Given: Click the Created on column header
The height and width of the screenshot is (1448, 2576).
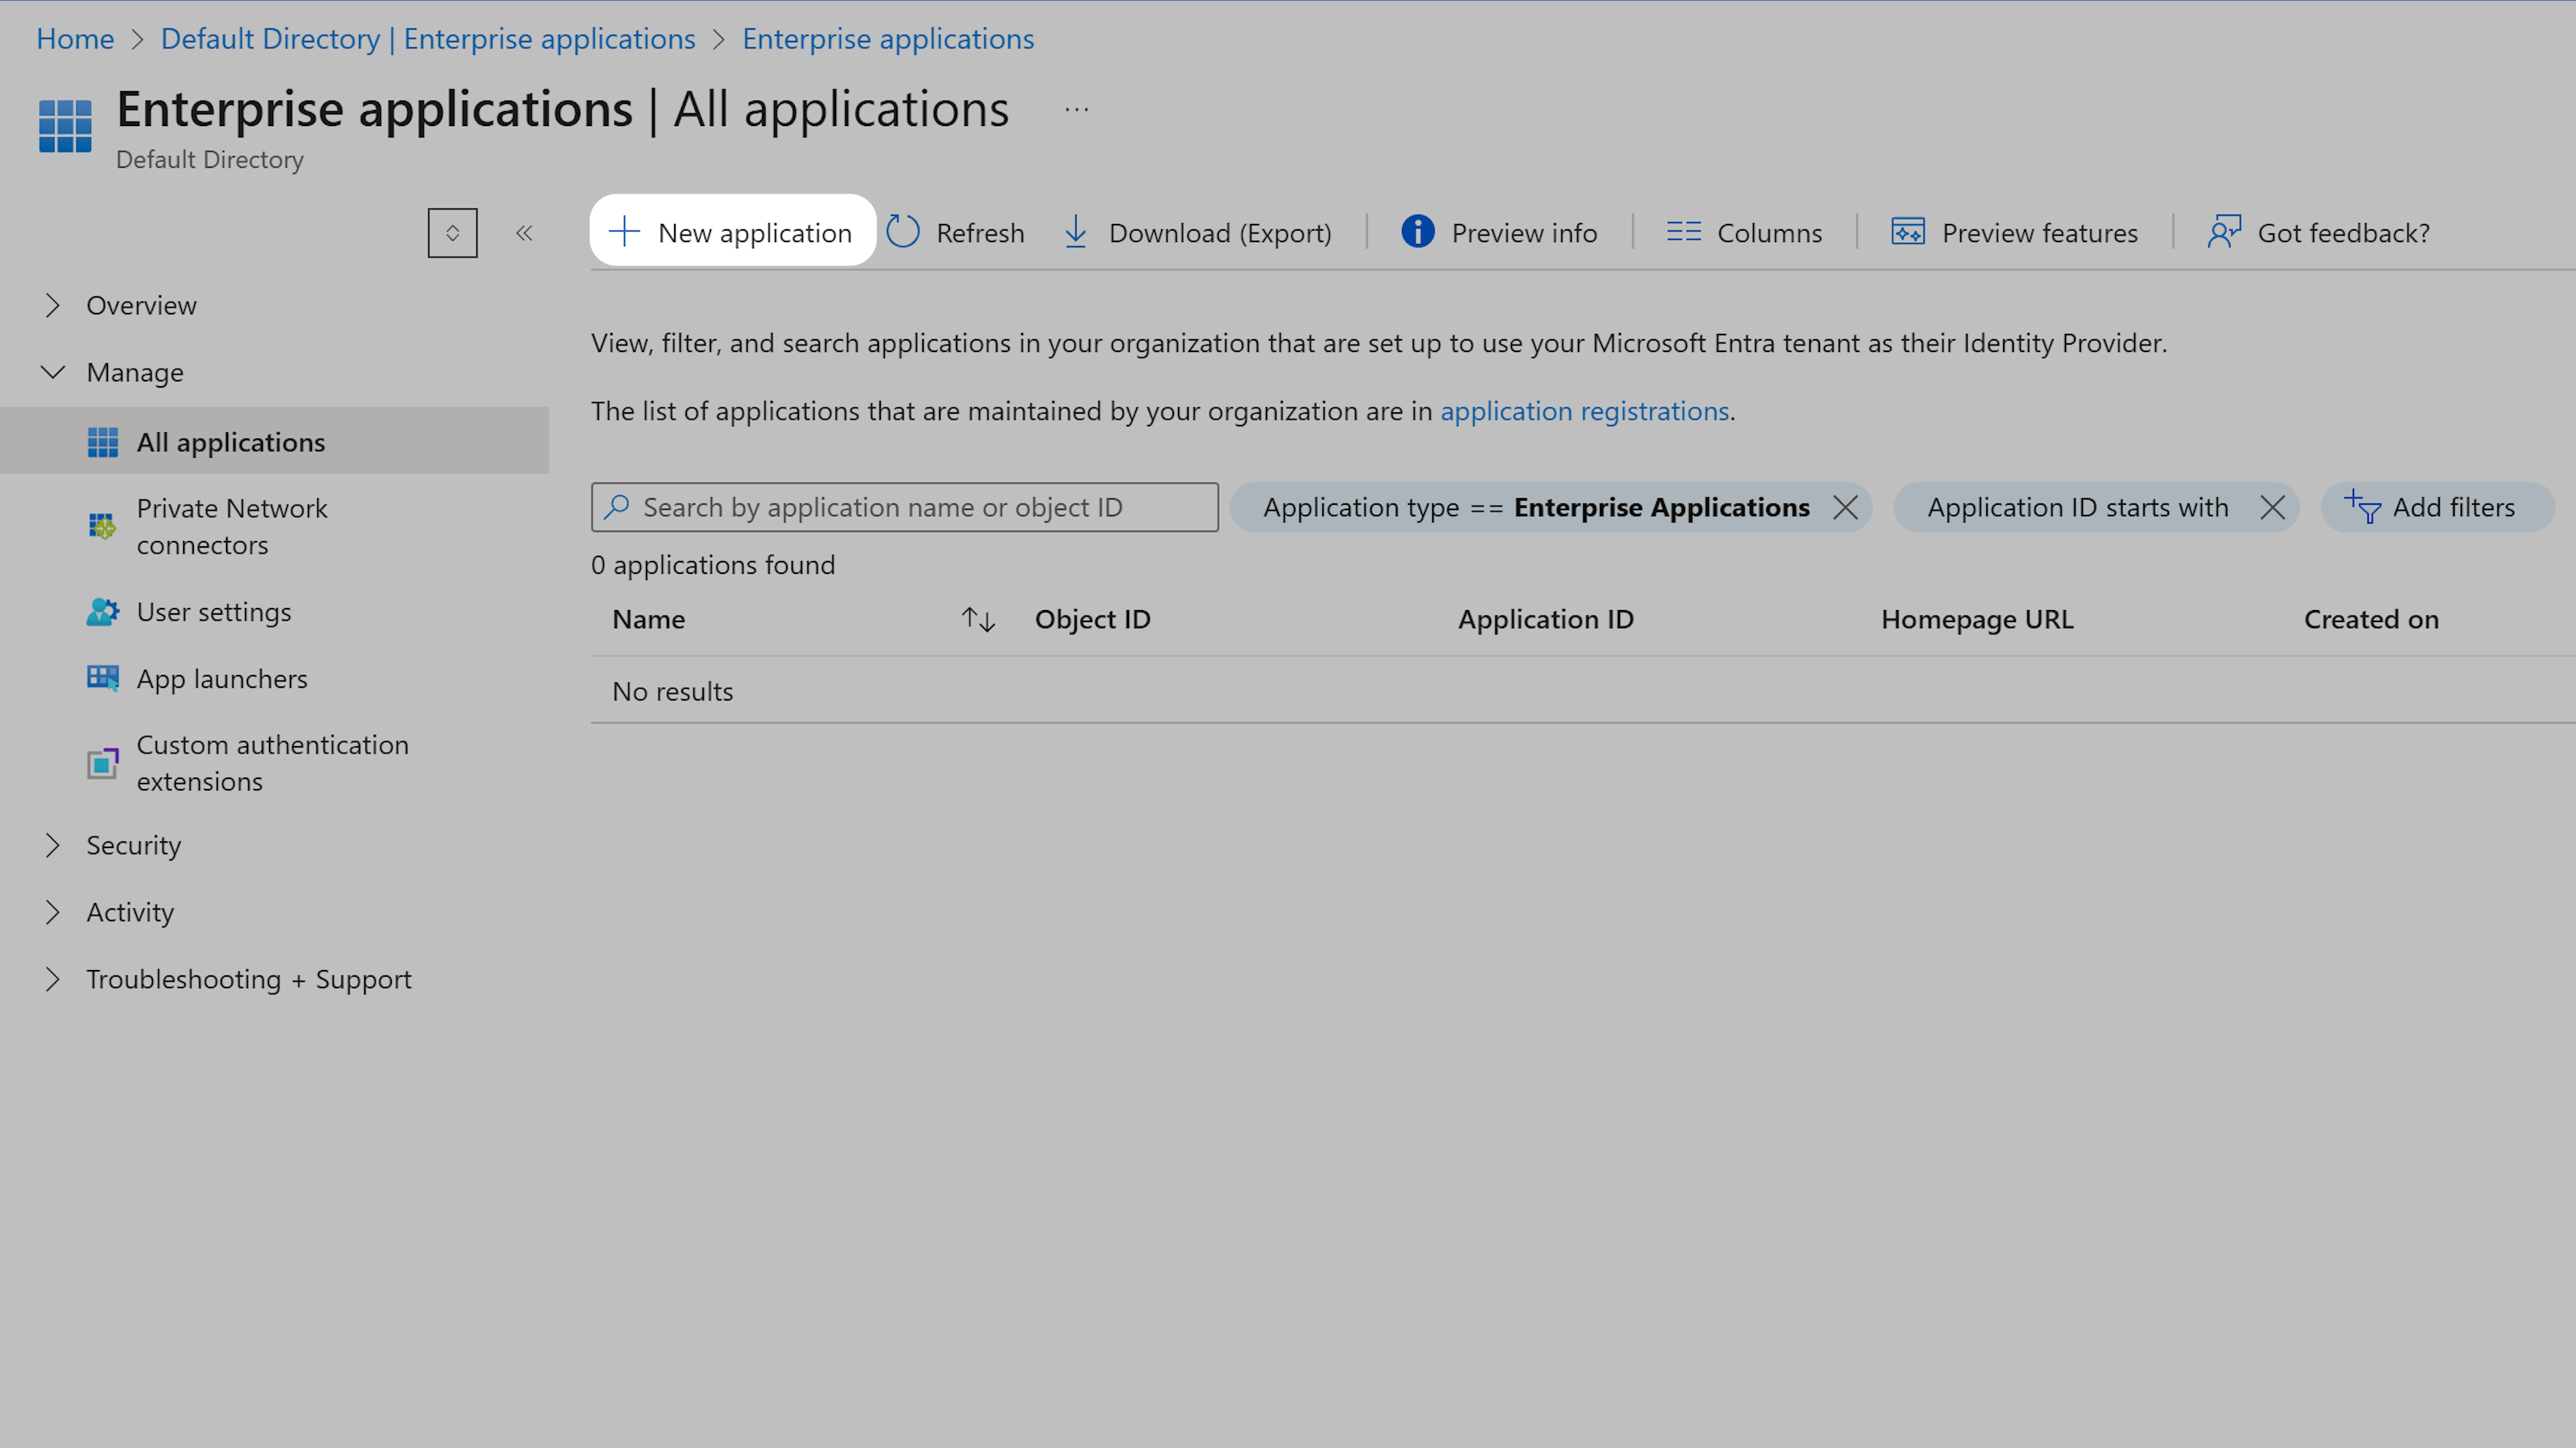Looking at the screenshot, I should pyautogui.click(x=2371, y=619).
